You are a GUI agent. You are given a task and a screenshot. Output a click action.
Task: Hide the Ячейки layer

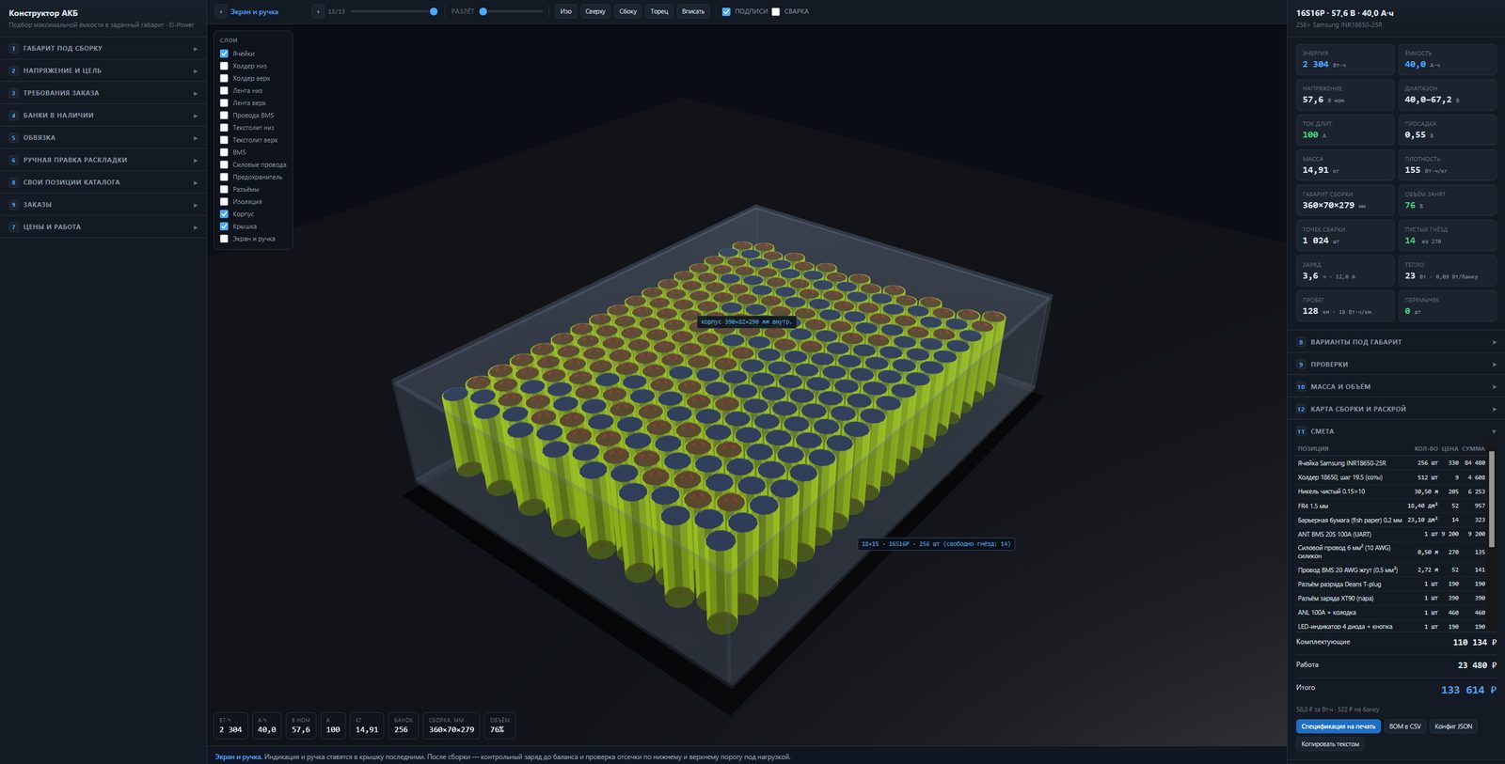click(224, 54)
